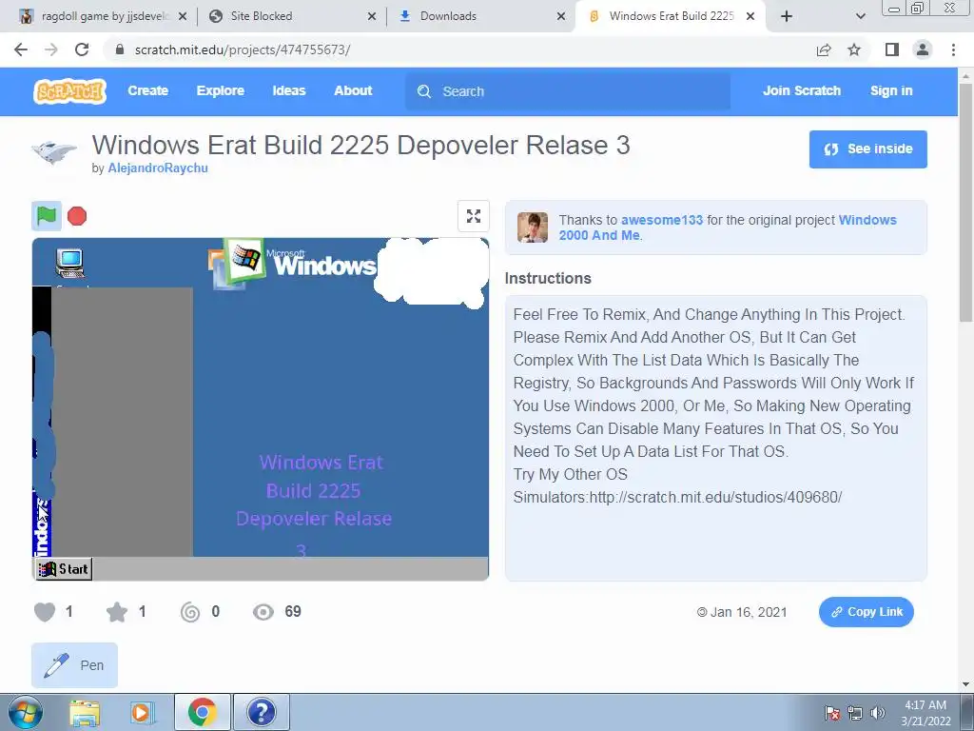Open the tab search dropdown arrow
This screenshot has width=974, height=731.
point(860,17)
